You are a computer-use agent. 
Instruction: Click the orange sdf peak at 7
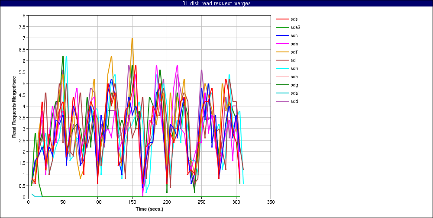coord(132,38)
